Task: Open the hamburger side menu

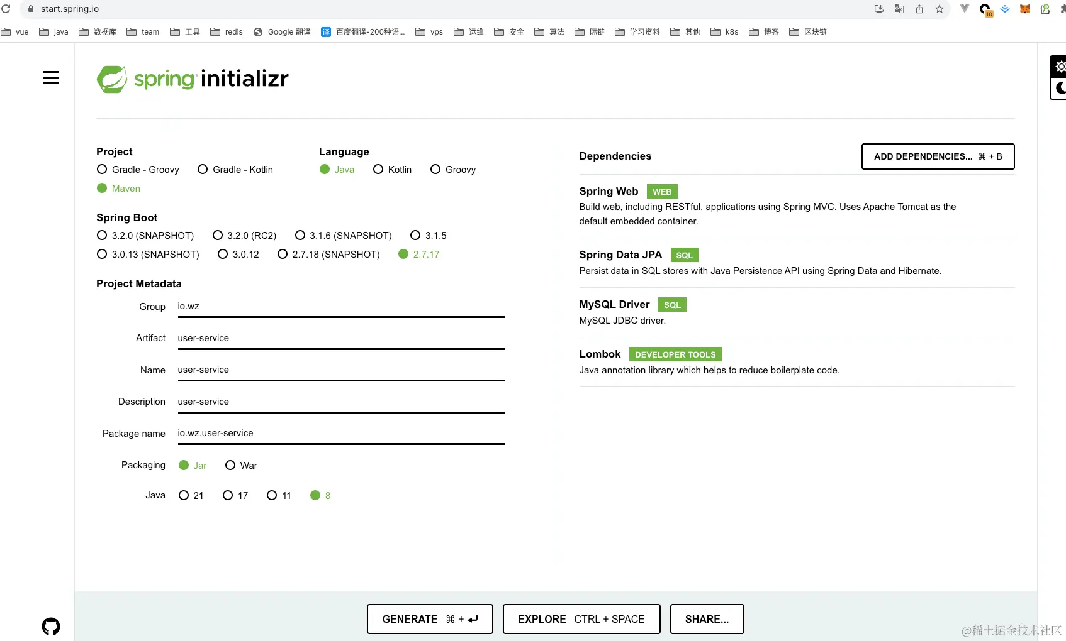Action: 51,78
